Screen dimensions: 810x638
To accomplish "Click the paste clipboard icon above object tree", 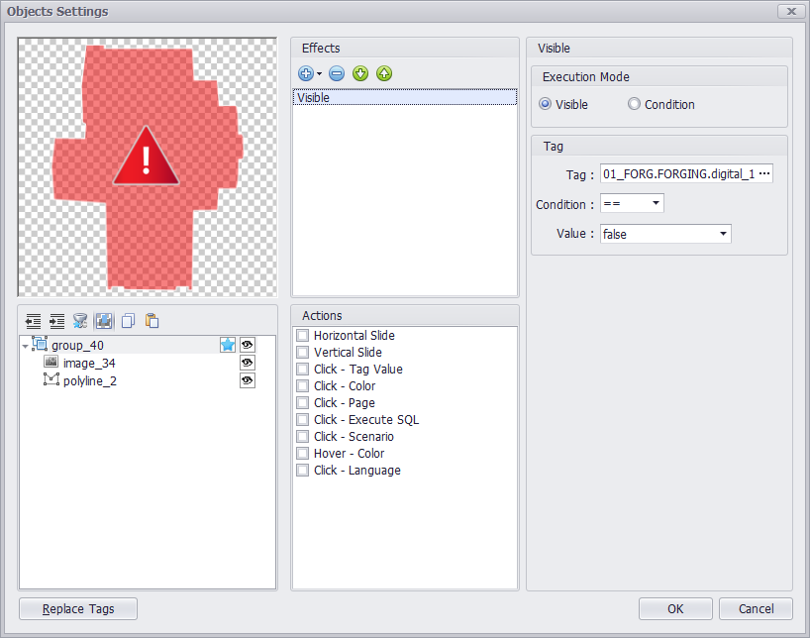I will [152, 321].
